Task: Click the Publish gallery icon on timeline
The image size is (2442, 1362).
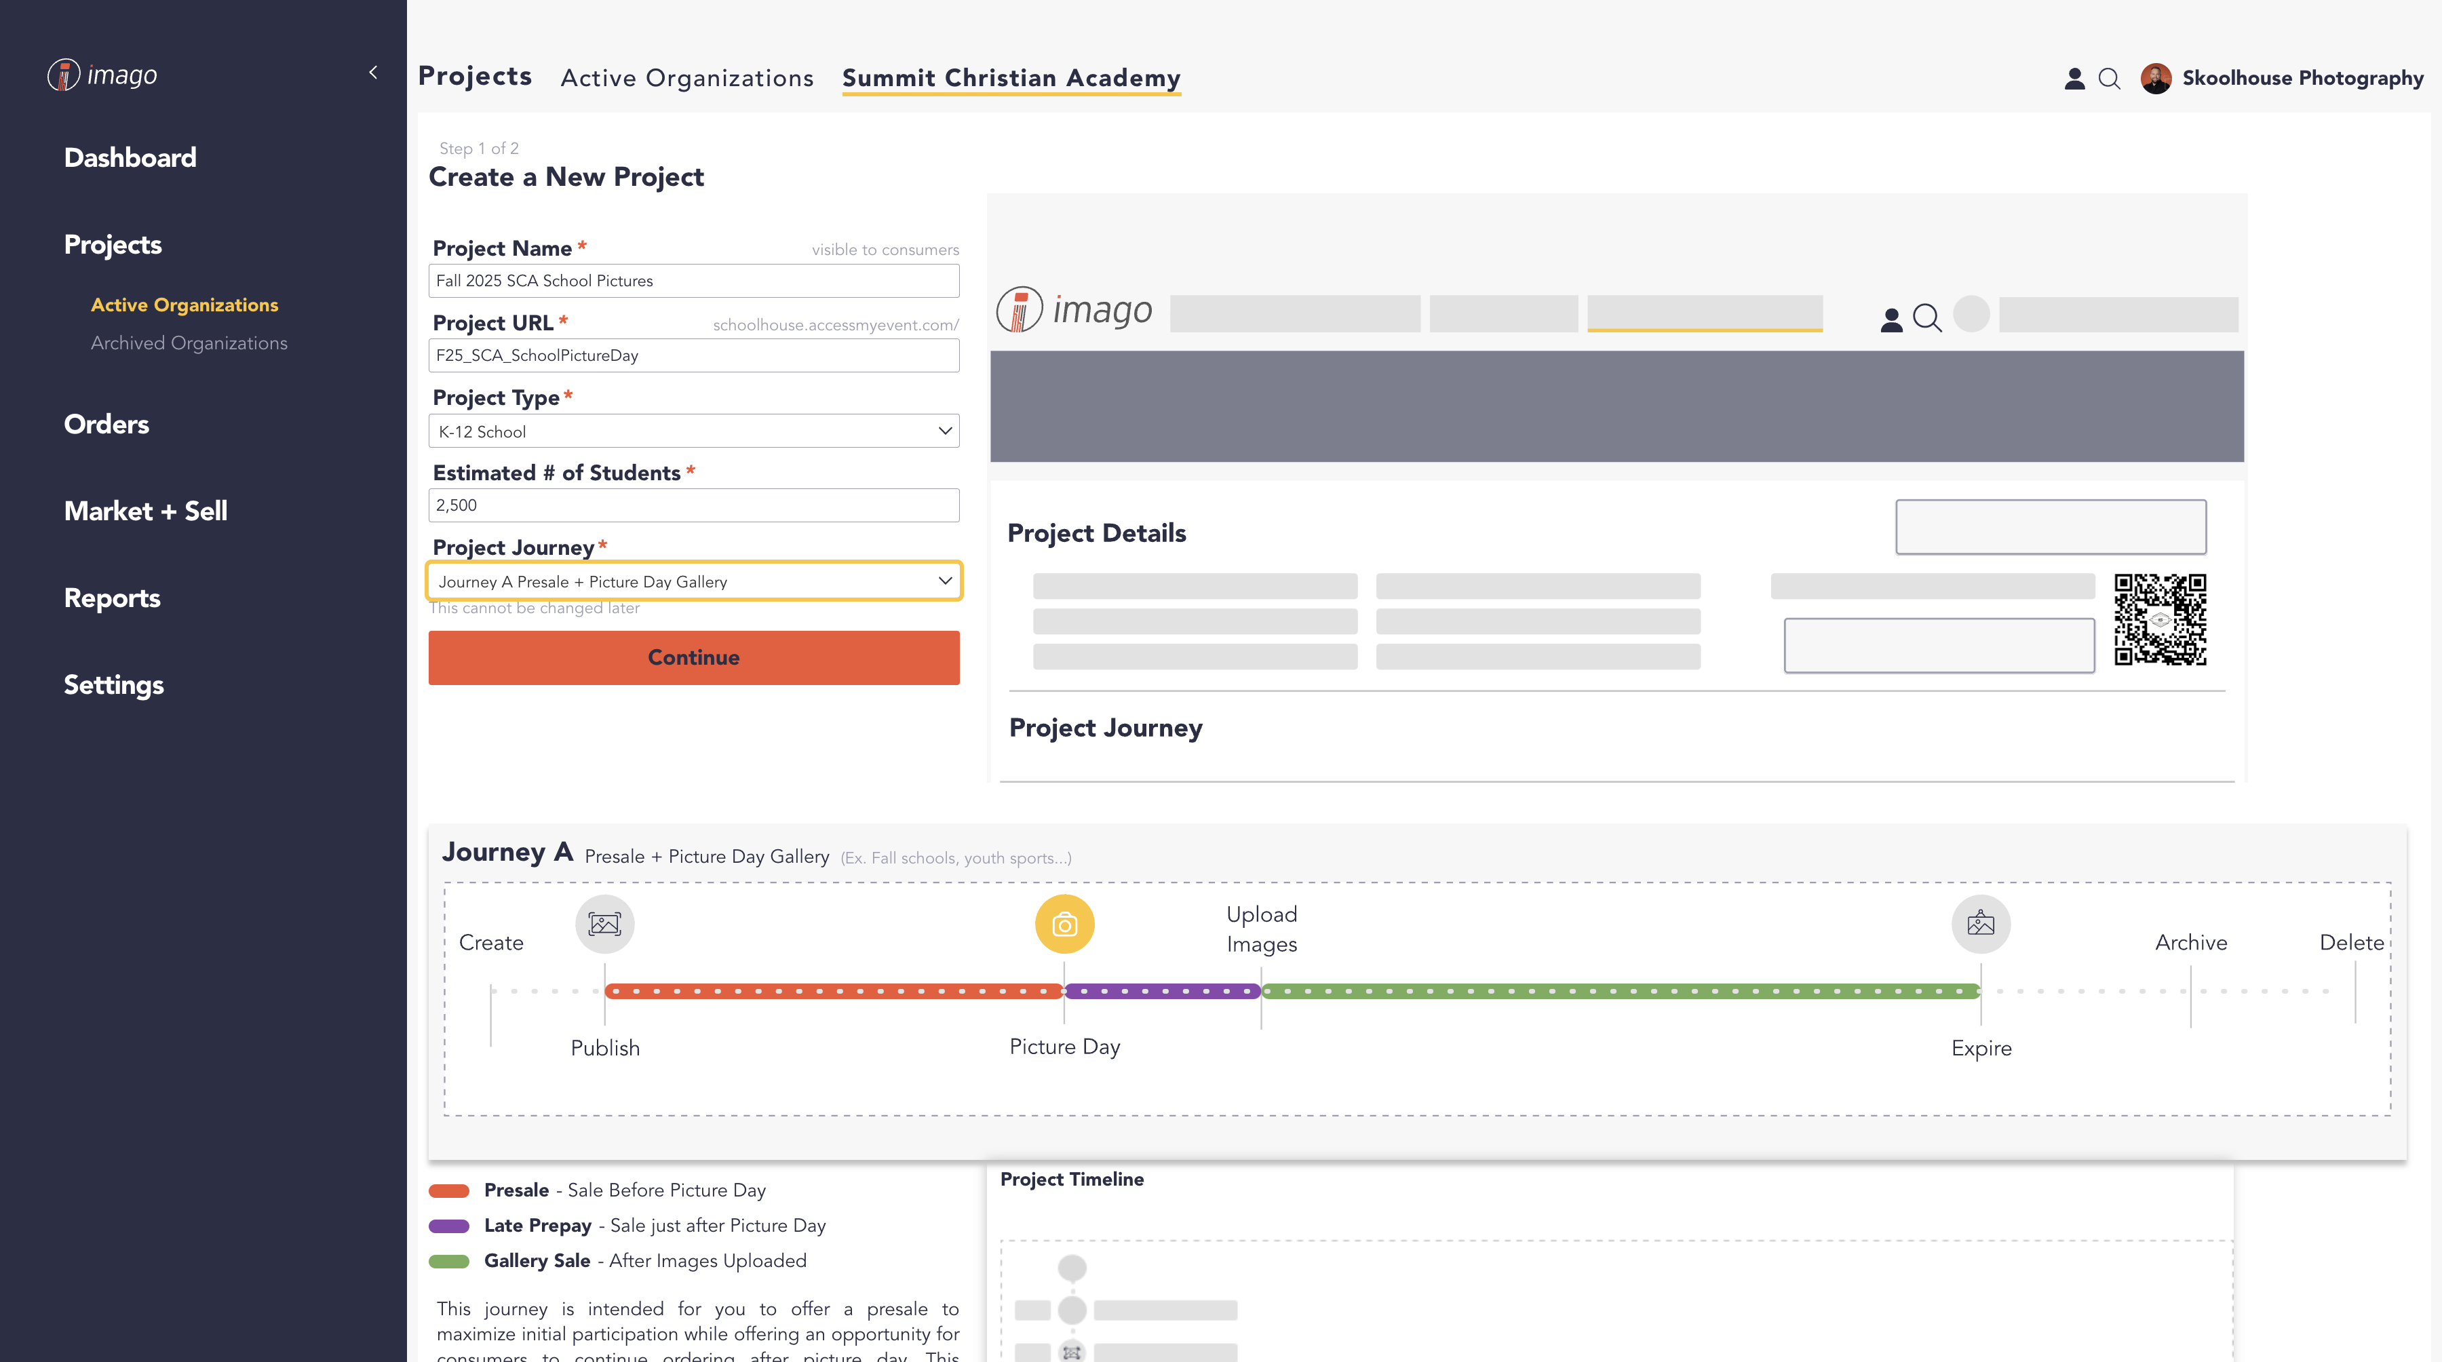Action: [x=605, y=924]
